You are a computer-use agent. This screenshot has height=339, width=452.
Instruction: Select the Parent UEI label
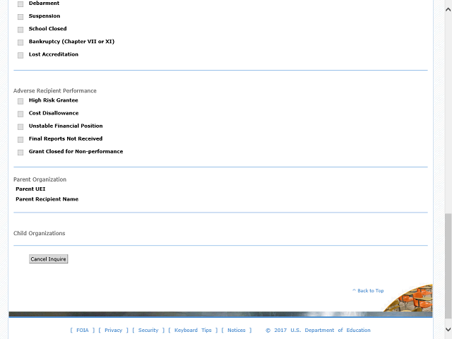pos(30,189)
